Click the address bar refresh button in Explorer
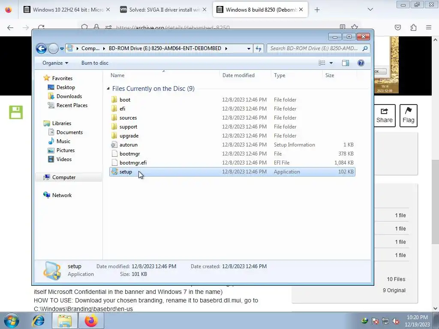The image size is (439, 329). coord(259,48)
